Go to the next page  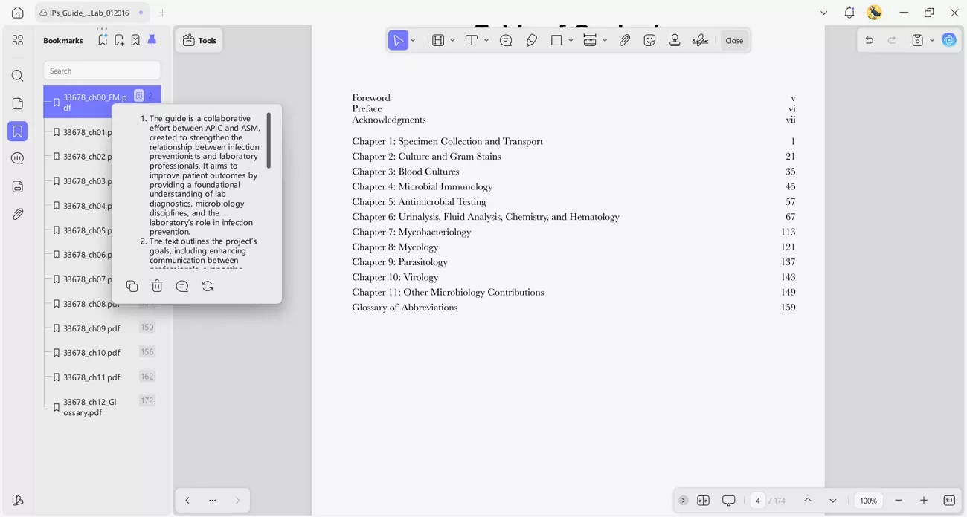pos(833,501)
